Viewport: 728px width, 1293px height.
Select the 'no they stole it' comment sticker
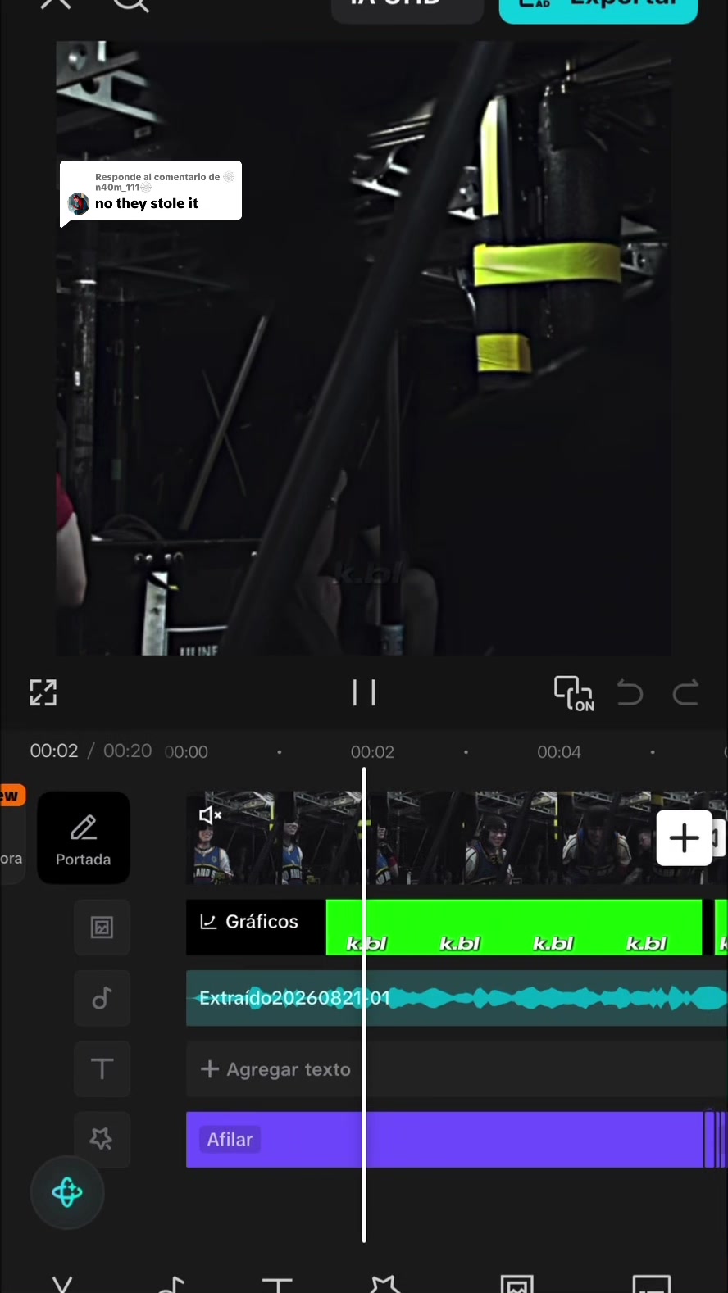point(151,191)
